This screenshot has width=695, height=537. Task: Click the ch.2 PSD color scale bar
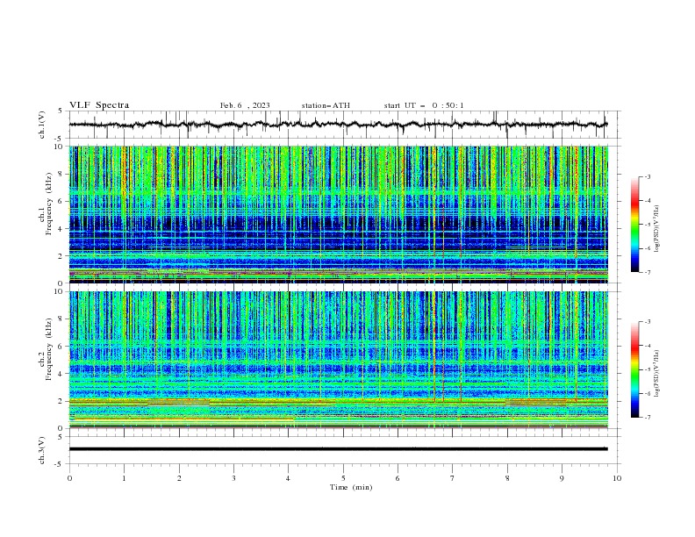tap(634, 369)
